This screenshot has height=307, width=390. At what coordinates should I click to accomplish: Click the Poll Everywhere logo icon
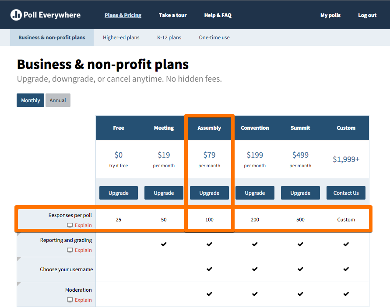point(16,15)
